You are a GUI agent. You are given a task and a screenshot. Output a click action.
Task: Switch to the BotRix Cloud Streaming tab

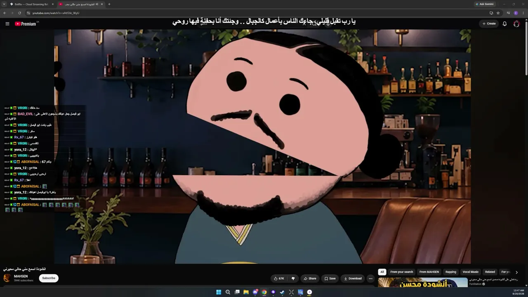click(x=31, y=4)
